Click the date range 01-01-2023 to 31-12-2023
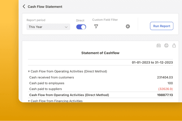This screenshot has height=121, width=182. (152, 62)
